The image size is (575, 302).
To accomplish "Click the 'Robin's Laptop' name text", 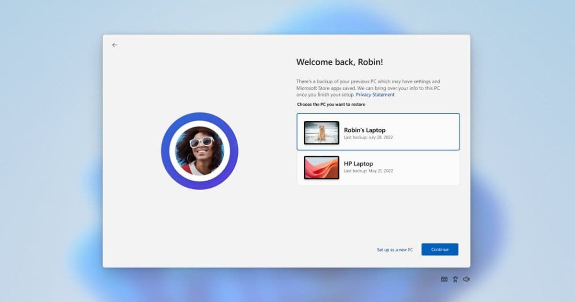I will [364, 130].
